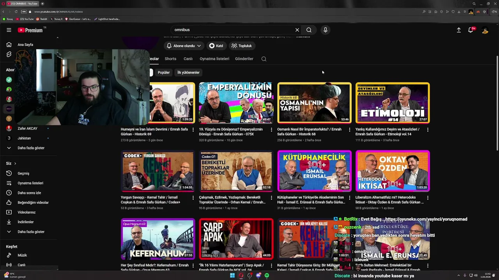Viewport: 499px width, 280px height.
Task: Open sidebar Oynatma listeleri entry
Action: pos(30,183)
